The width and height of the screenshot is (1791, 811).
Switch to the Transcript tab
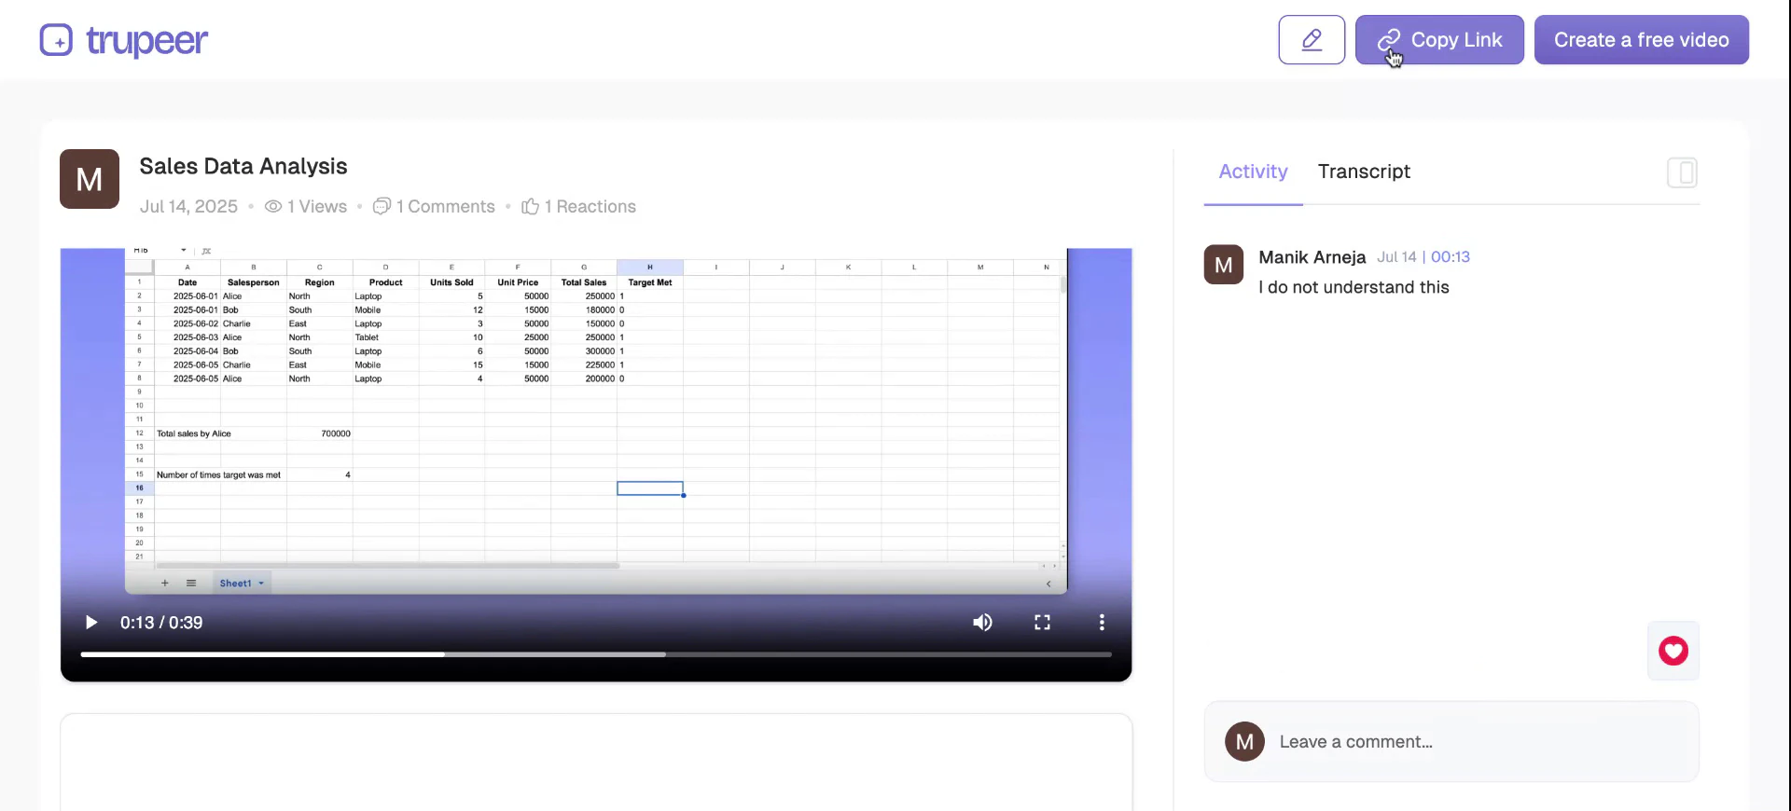pyautogui.click(x=1364, y=172)
